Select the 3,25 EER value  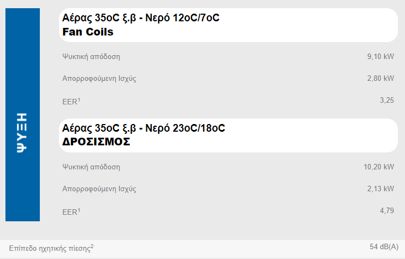pyautogui.click(x=386, y=101)
